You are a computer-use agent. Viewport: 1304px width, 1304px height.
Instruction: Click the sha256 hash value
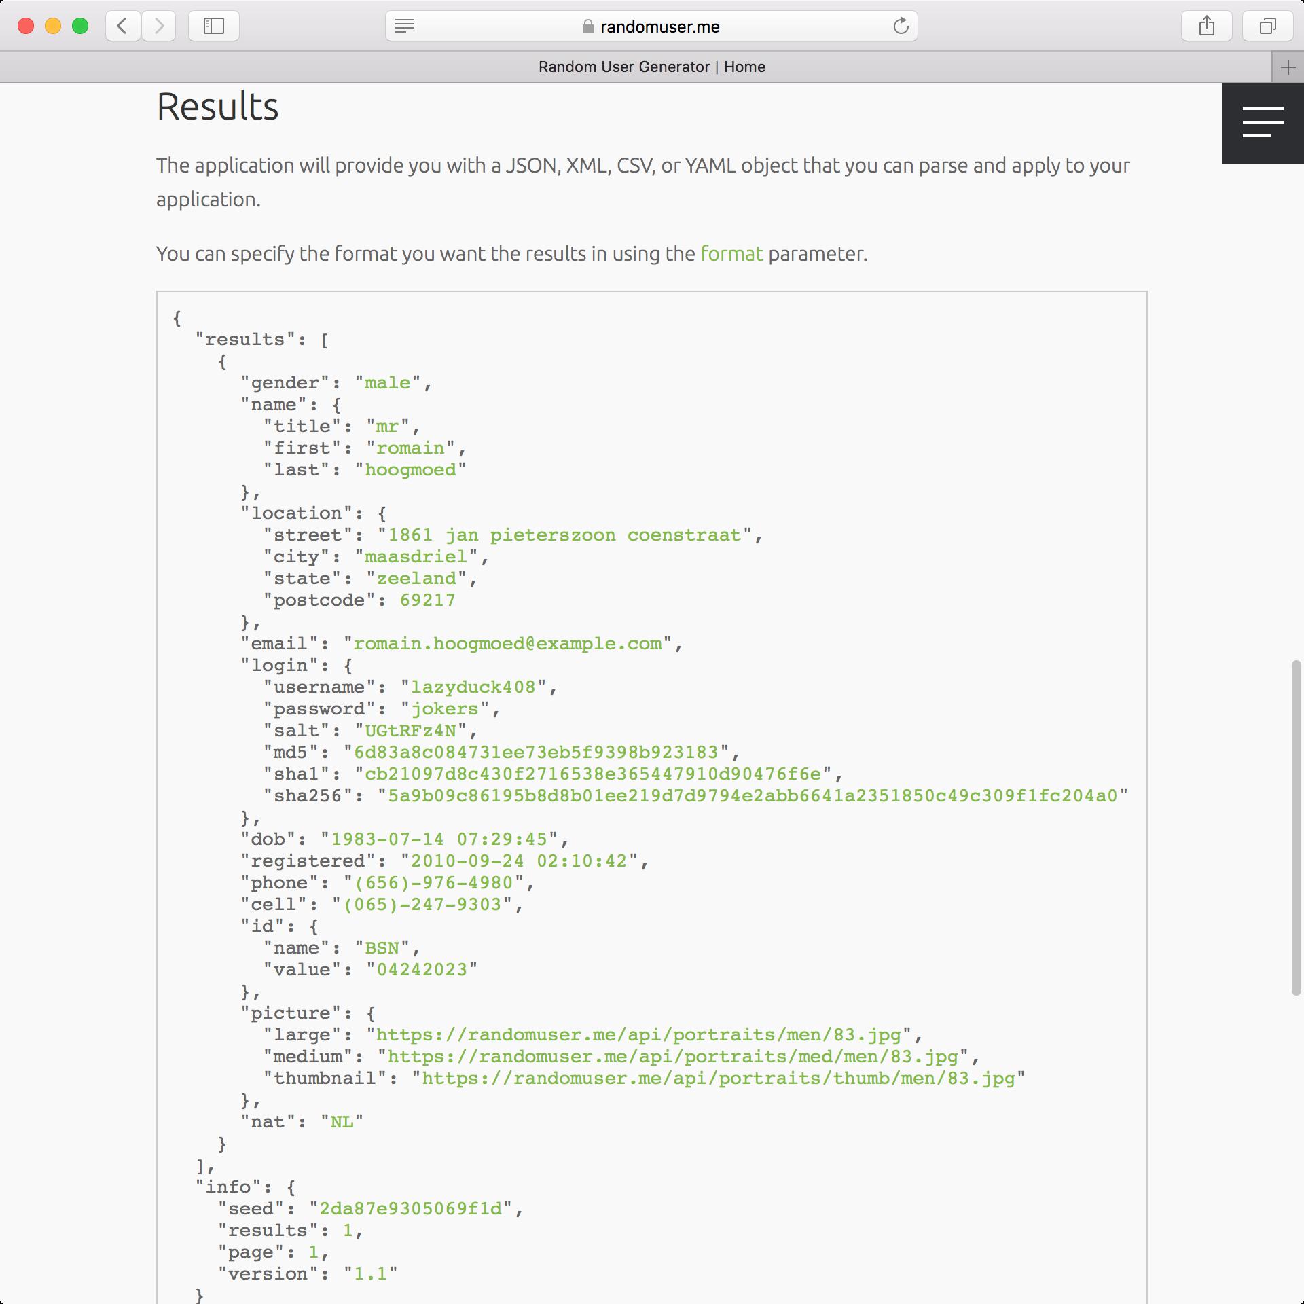(x=753, y=796)
